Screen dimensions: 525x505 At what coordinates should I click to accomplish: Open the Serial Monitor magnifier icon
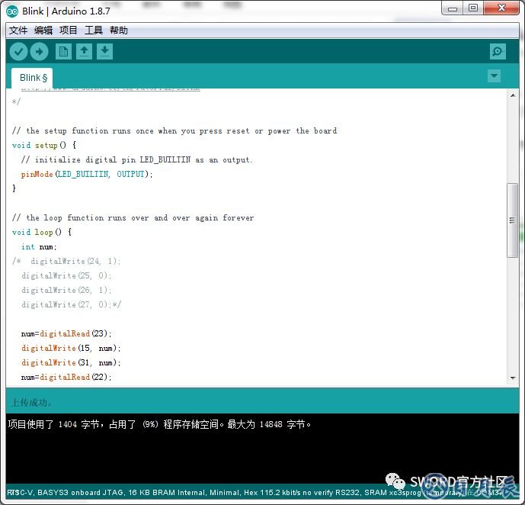498,51
